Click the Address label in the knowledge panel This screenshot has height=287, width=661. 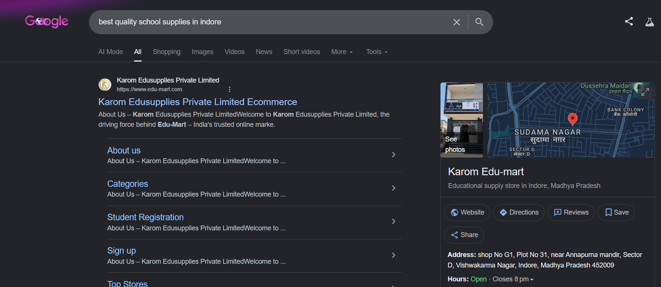tap(462, 255)
